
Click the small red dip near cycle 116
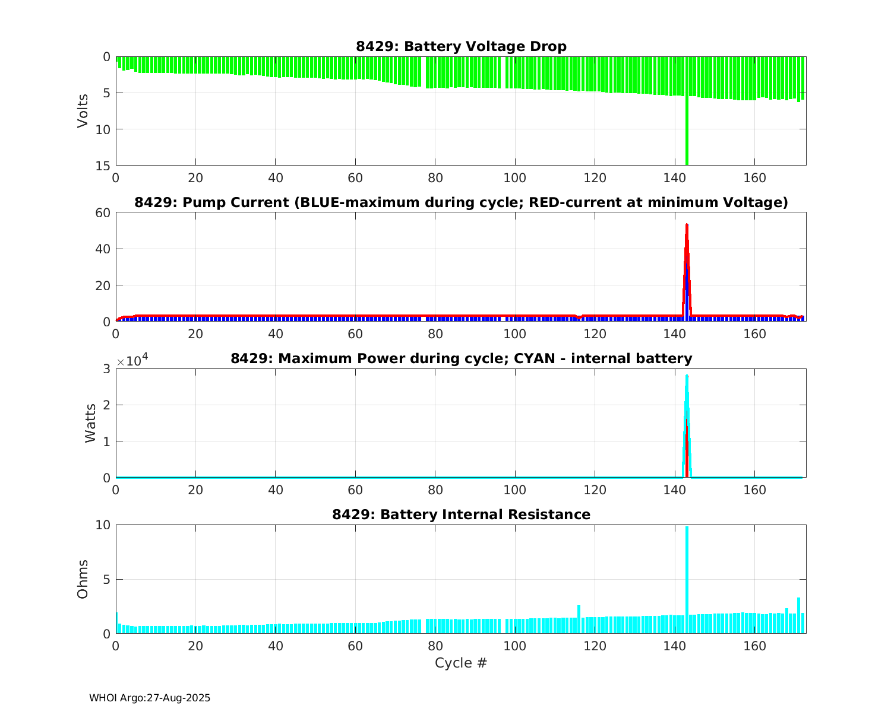579,317
